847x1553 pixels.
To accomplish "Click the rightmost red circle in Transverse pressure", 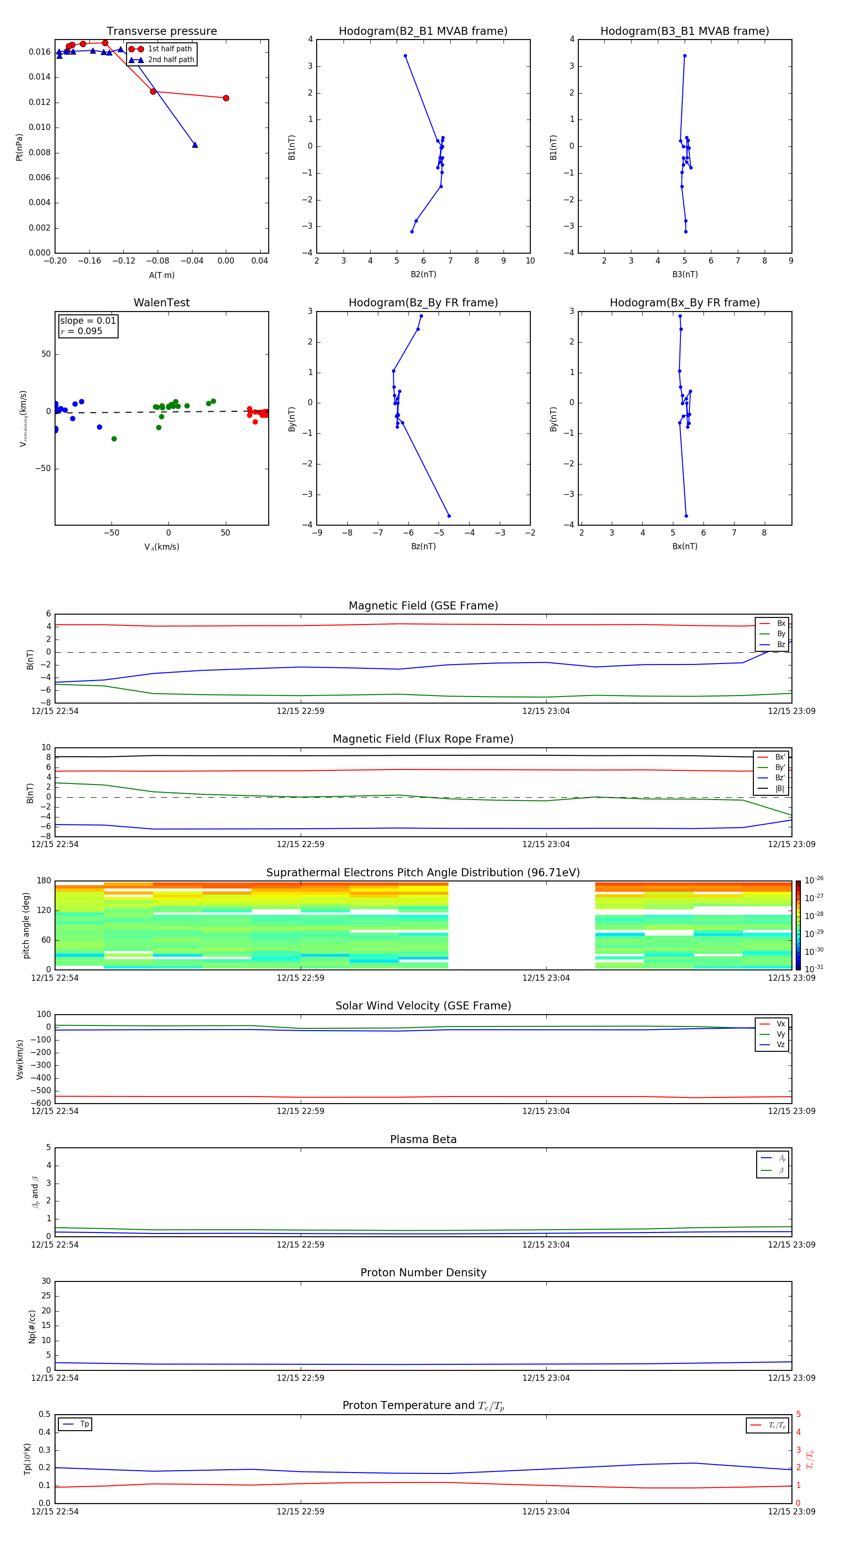I will [226, 98].
